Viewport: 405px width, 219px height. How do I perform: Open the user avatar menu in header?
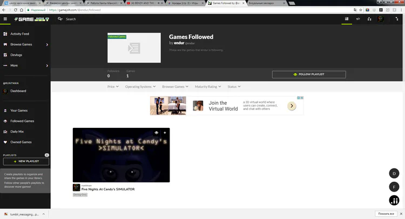(x=381, y=19)
